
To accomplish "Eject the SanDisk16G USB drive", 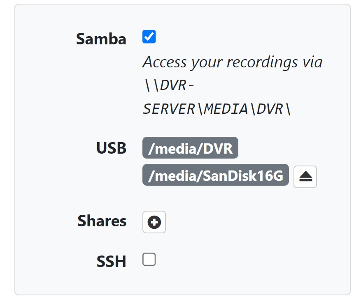I will tap(305, 177).
